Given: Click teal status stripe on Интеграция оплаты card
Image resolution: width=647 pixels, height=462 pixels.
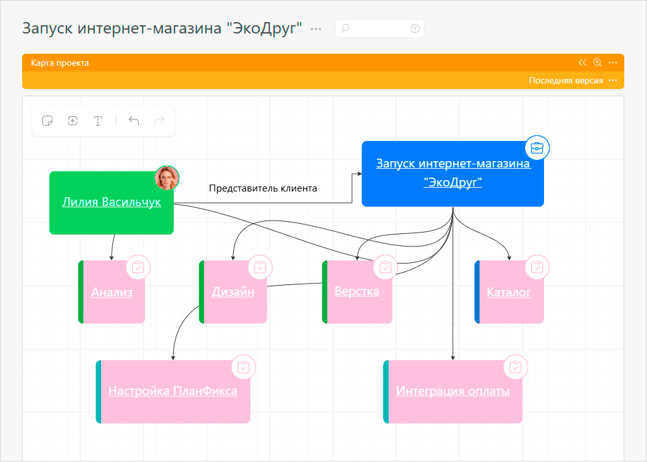Looking at the screenshot, I should coord(386,392).
